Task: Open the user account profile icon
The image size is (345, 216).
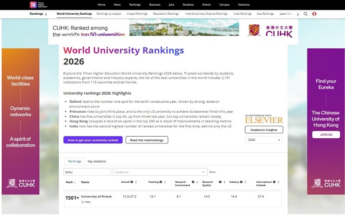Action: coord(314,14)
